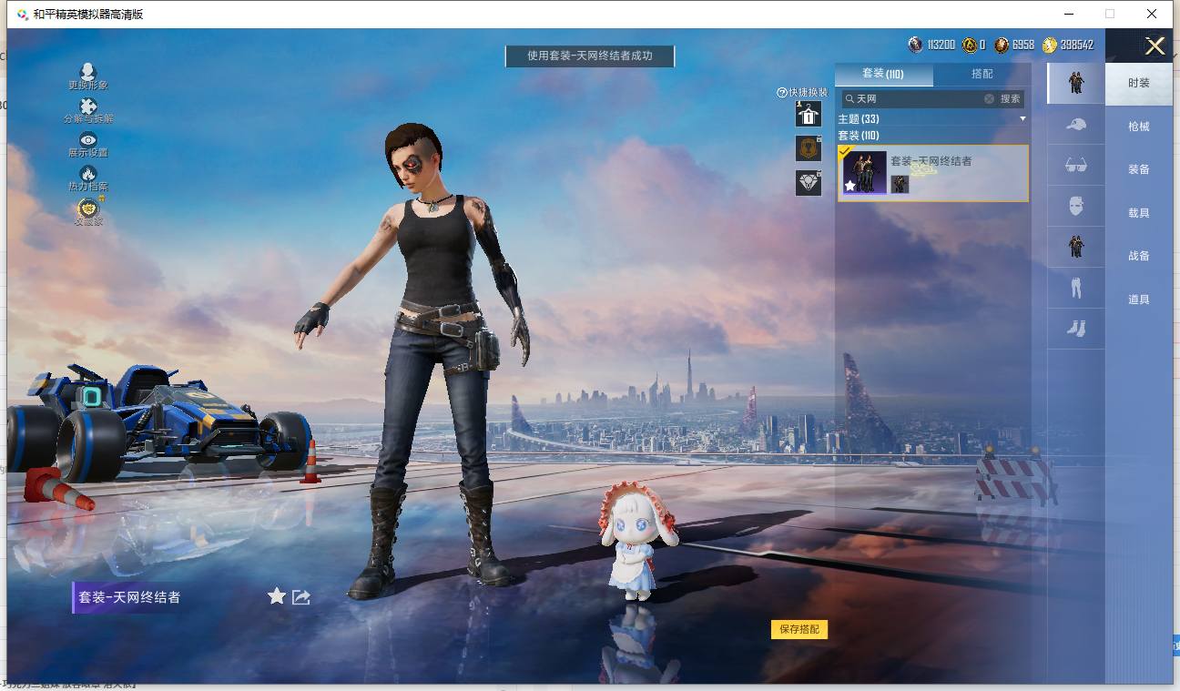Select the cap headwear category icon
This screenshot has width=1180, height=691.
1076,125
